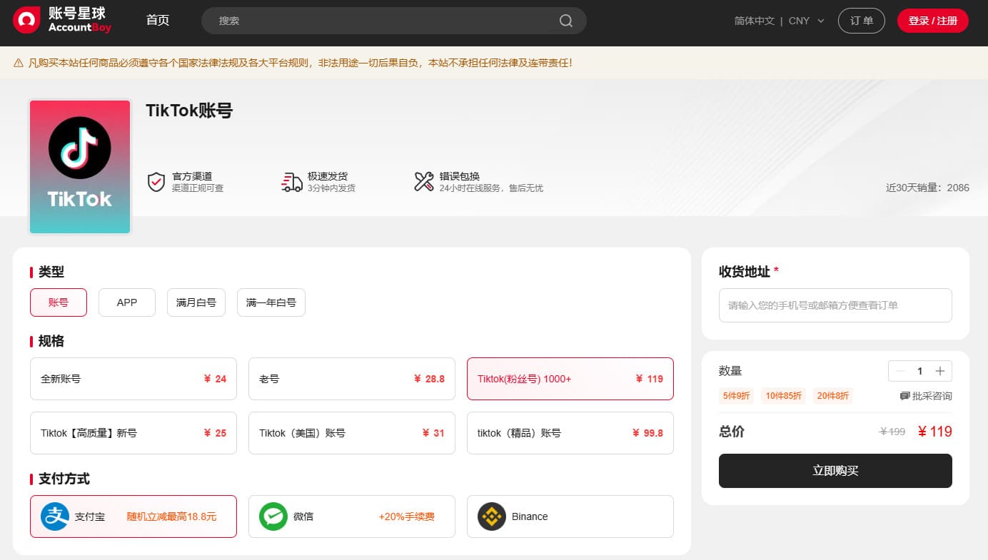
Task: Choose the Tiktok【高质量】新号 spec
Action: pyautogui.click(x=133, y=433)
